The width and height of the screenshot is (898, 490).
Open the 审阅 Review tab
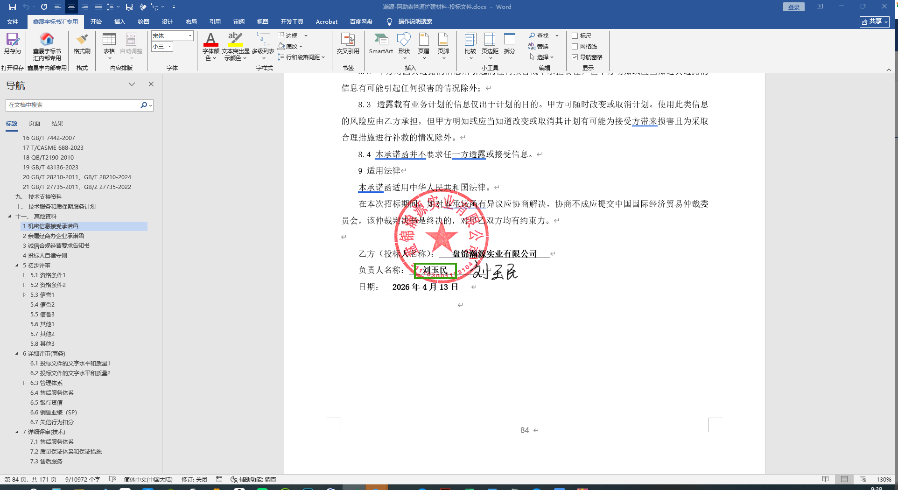[x=239, y=22]
